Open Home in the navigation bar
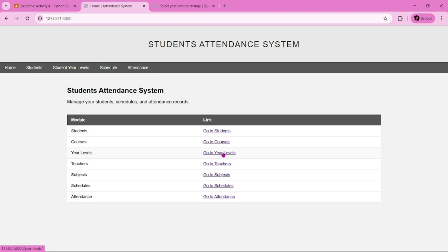 tap(10, 68)
